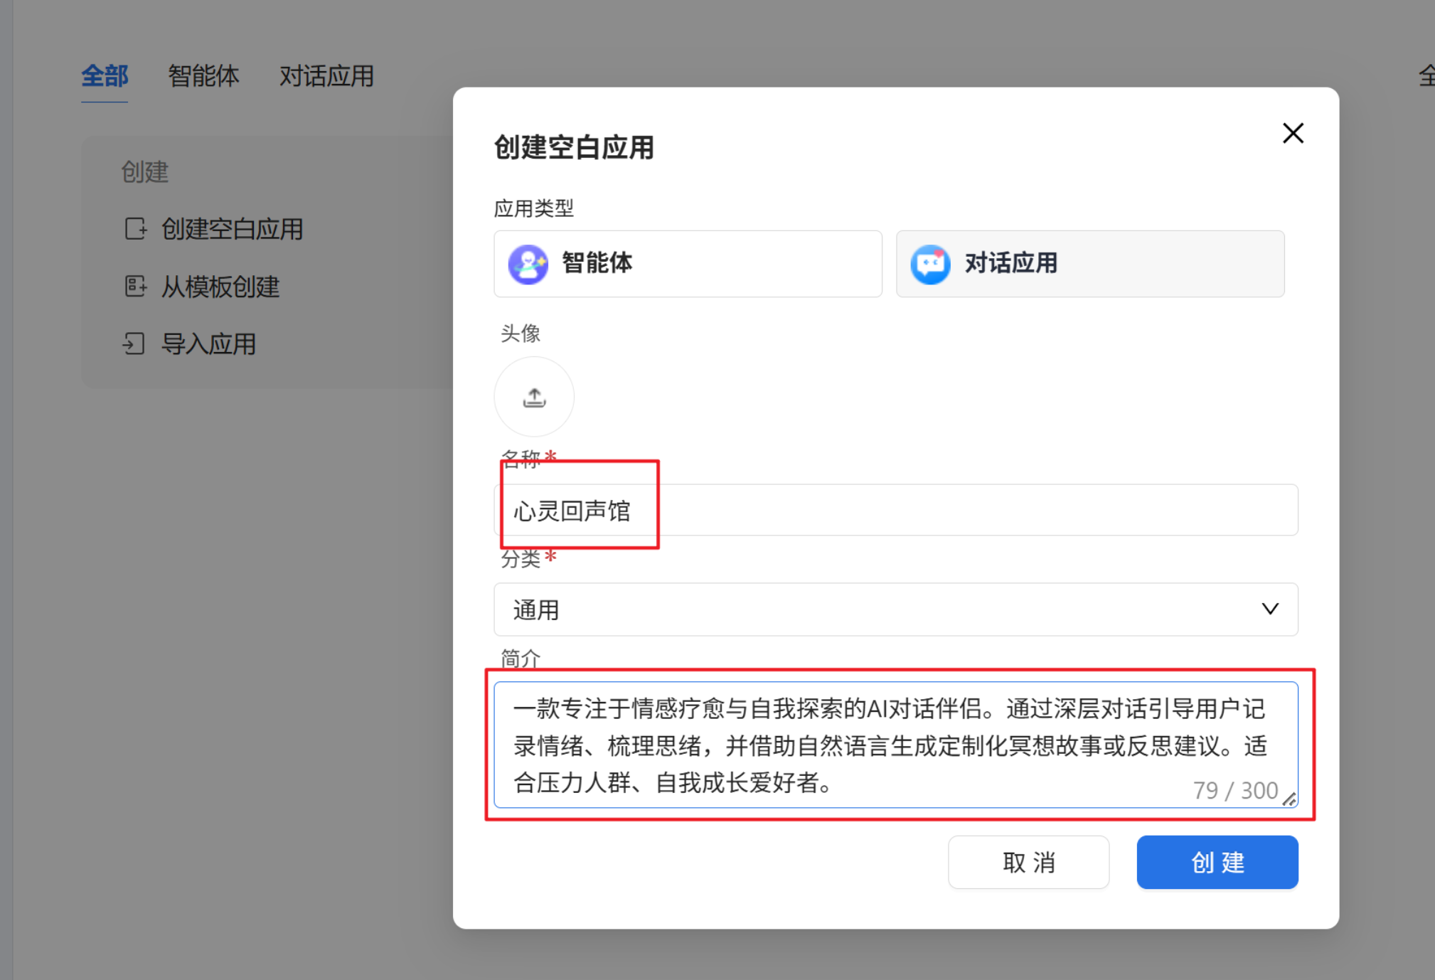Click the avatar upload icon under 头像
1435x980 pixels.
click(534, 397)
